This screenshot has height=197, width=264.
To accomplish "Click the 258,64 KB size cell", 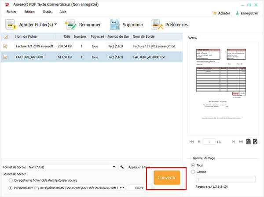I will [65, 46].
